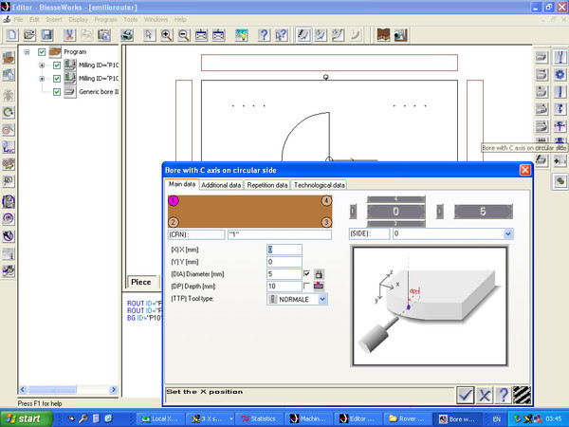Switch to Additional data tab
This screenshot has height=427, width=569.
click(221, 185)
